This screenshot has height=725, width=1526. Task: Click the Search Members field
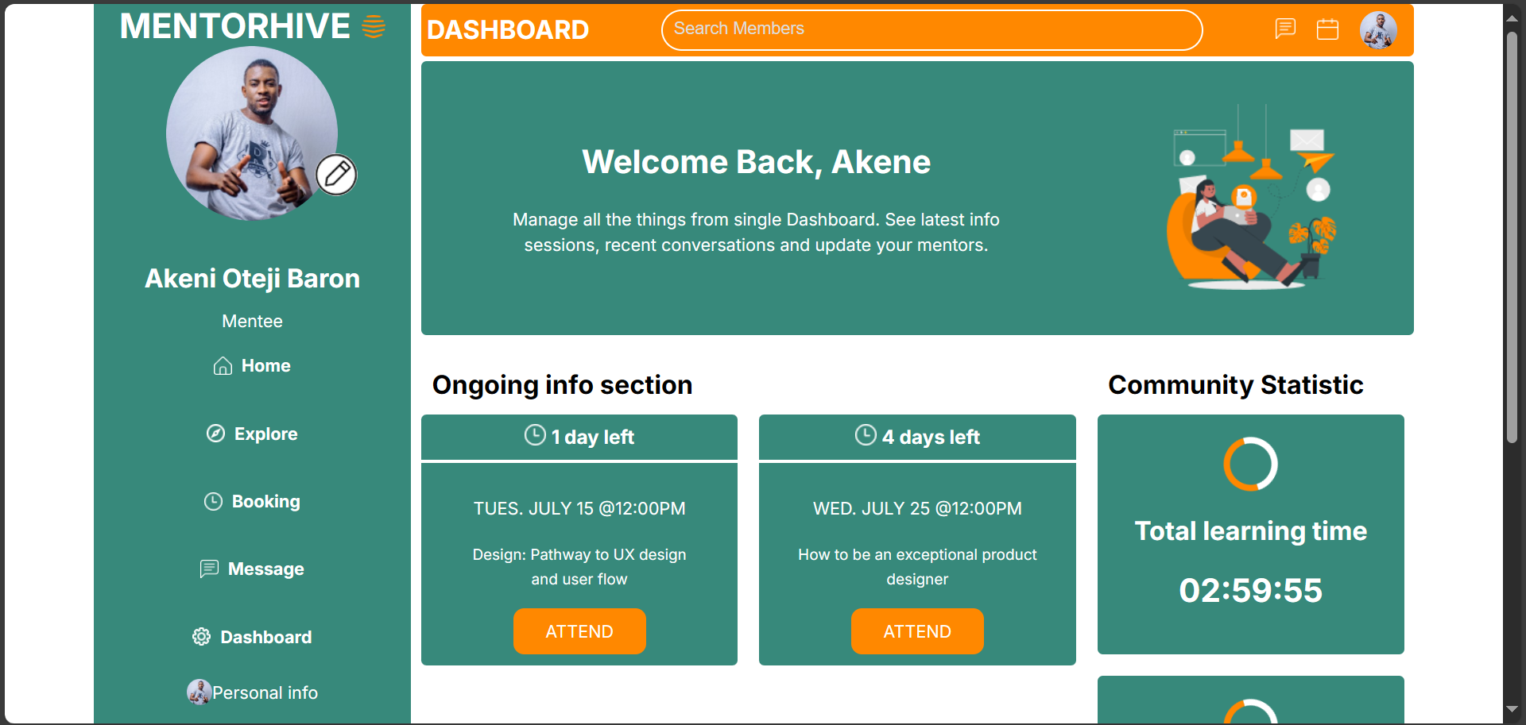(931, 30)
